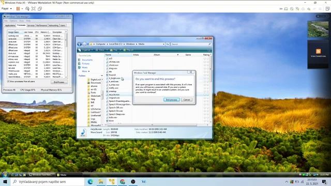
Task: Switch to Services tab in Task Manager
Action: point(31,25)
